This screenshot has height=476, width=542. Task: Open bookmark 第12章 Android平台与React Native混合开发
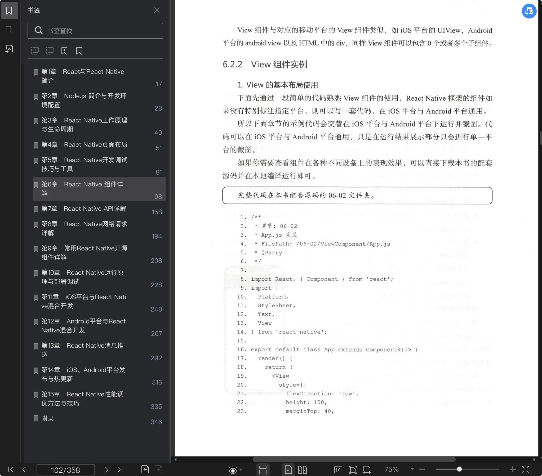pyautogui.click(x=99, y=326)
